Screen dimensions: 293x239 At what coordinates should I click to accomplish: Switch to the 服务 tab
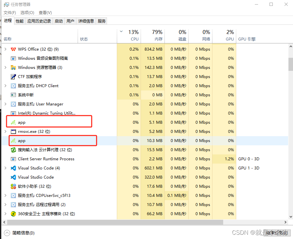click(x=102, y=21)
